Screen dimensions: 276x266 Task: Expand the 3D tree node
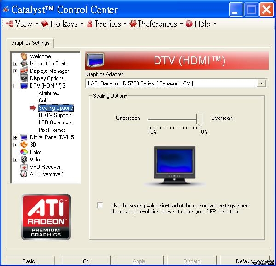(x=15, y=145)
